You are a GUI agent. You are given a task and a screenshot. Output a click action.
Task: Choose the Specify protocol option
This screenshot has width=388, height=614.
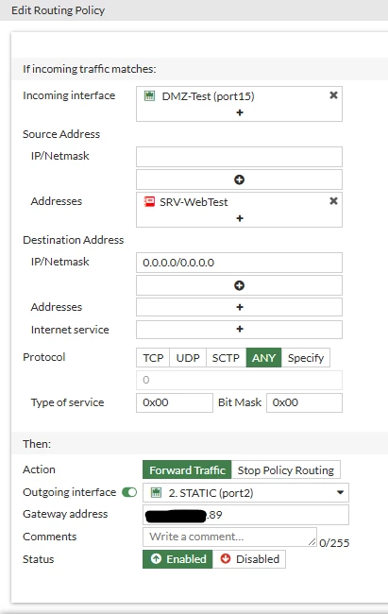306,357
